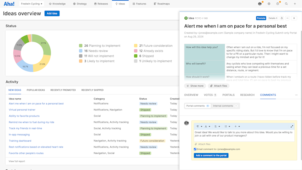Expand the Details panel chevron

pyautogui.click(x=273, y=18)
